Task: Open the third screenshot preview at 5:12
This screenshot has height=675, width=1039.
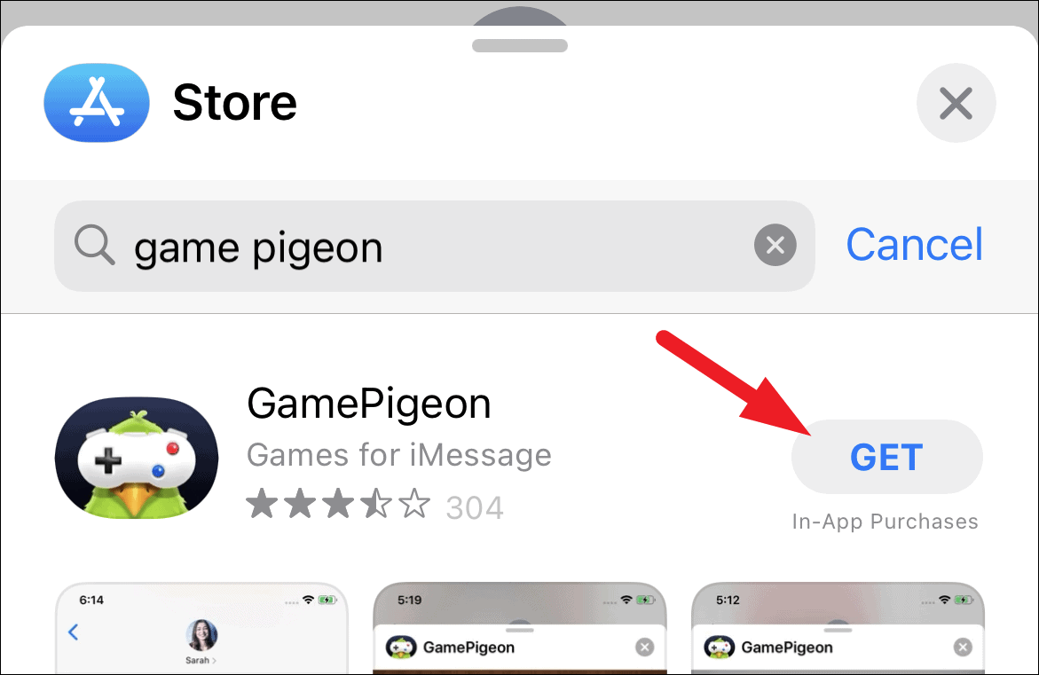Action: point(838,628)
